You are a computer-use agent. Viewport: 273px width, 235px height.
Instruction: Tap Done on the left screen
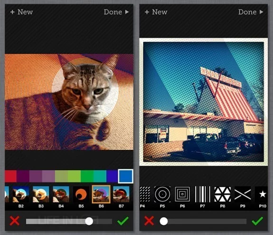pos(116,12)
